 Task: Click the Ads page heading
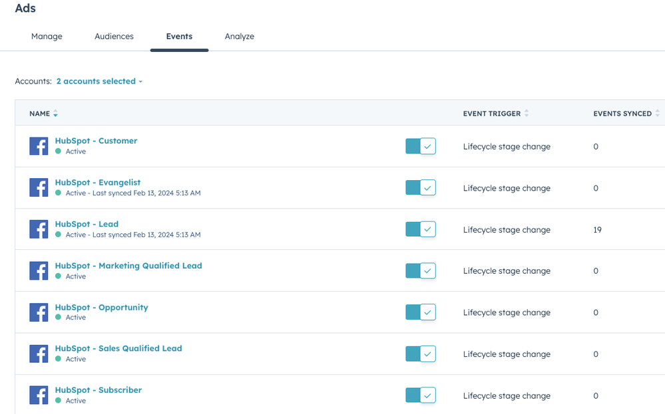(x=25, y=8)
